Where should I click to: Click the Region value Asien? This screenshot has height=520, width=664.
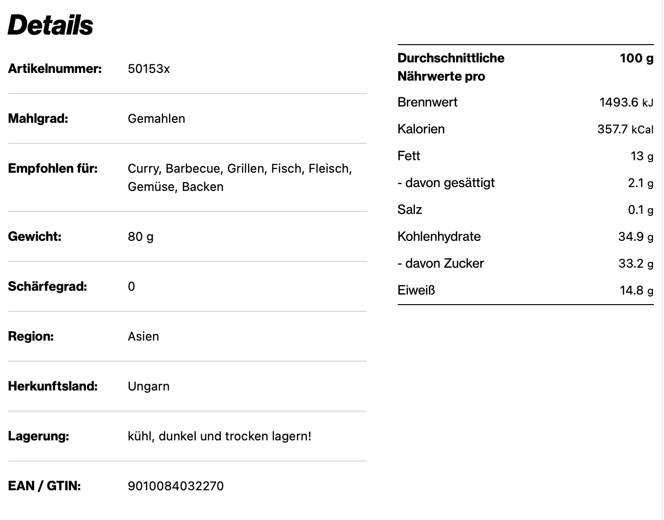143,337
